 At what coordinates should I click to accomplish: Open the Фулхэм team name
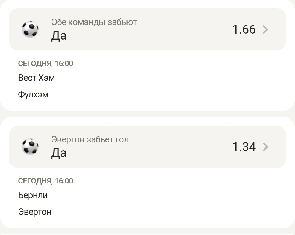coord(33,94)
